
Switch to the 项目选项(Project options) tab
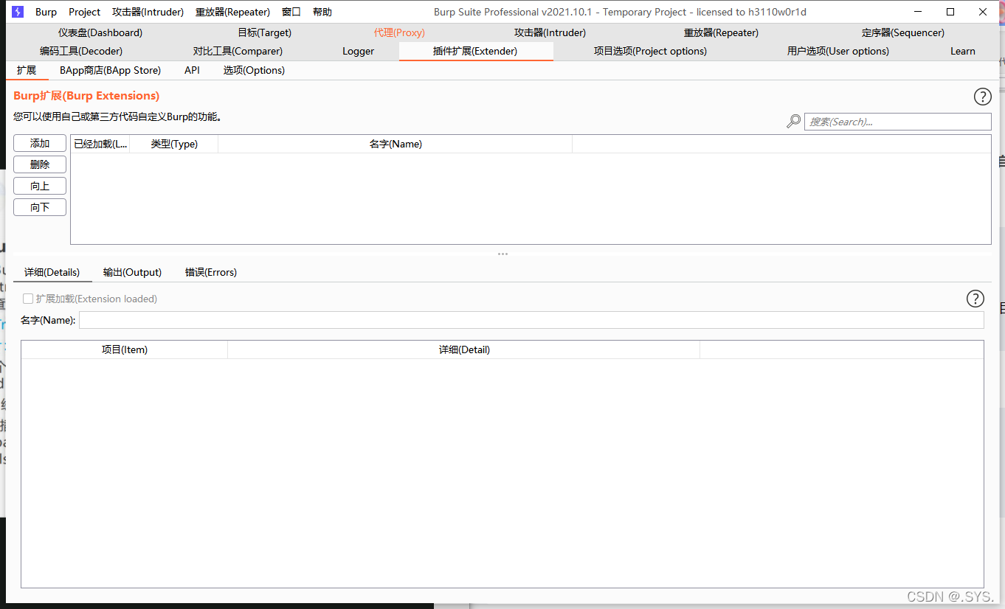pyautogui.click(x=650, y=51)
